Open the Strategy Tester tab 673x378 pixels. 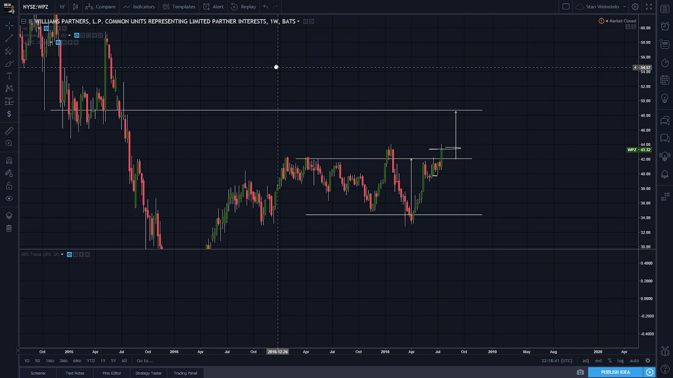pyautogui.click(x=148, y=373)
